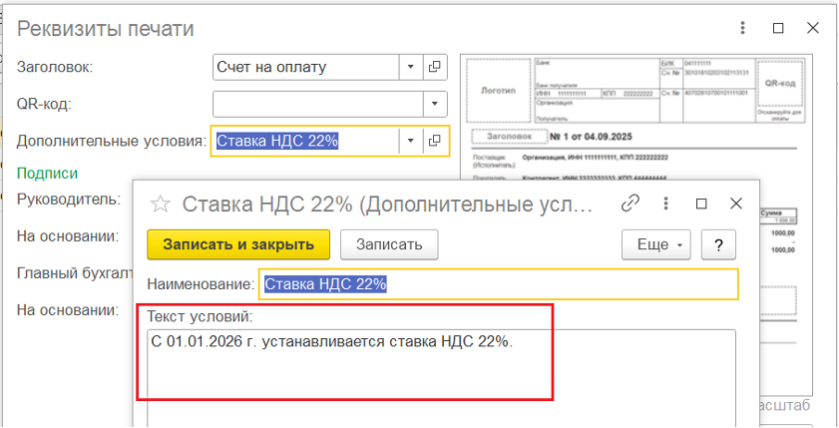
Task: Open kebab menu of Реквизиты печати window
Action: [743, 29]
